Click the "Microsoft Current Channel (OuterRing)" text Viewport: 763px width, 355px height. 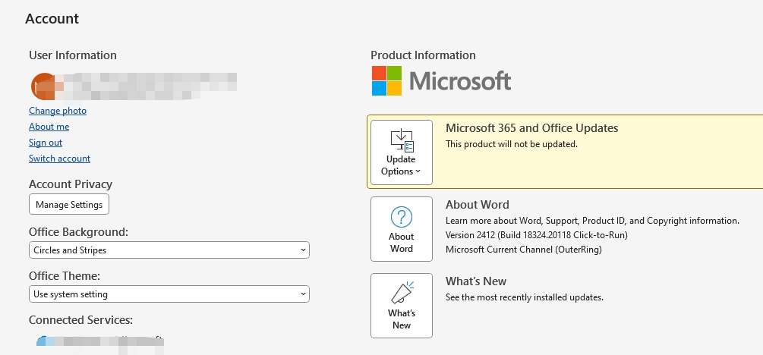pos(524,250)
